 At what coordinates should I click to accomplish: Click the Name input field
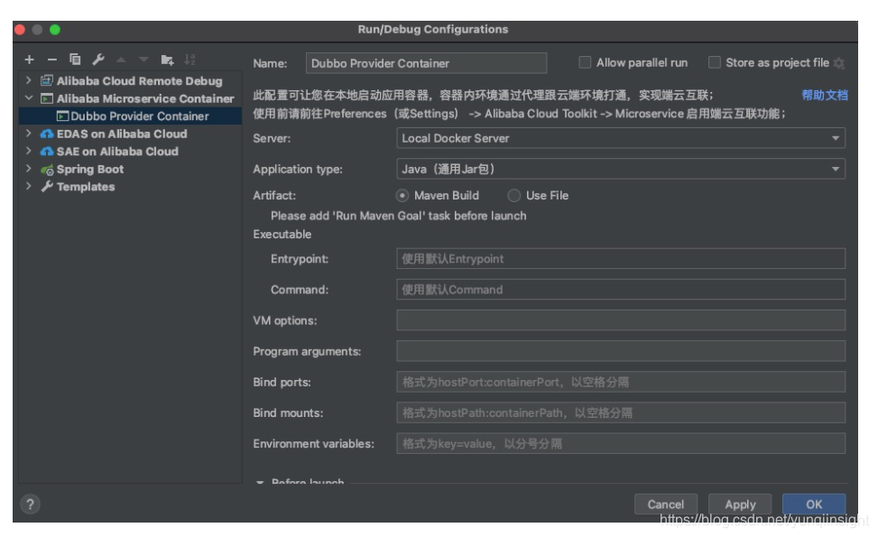click(426, 63)
